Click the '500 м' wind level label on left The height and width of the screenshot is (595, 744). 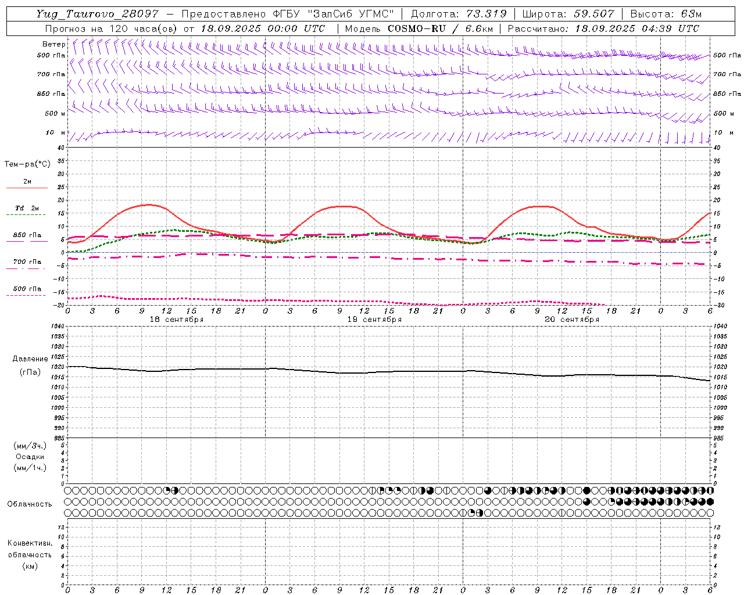point(55,113)
